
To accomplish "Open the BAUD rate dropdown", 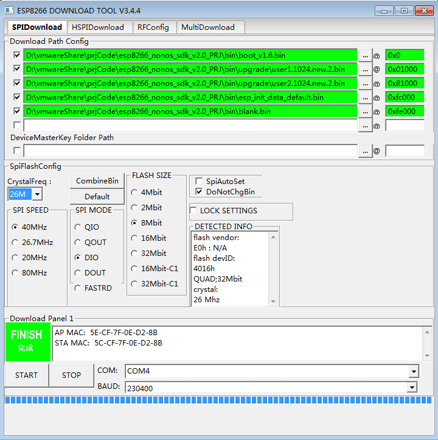I will [412, 388].
